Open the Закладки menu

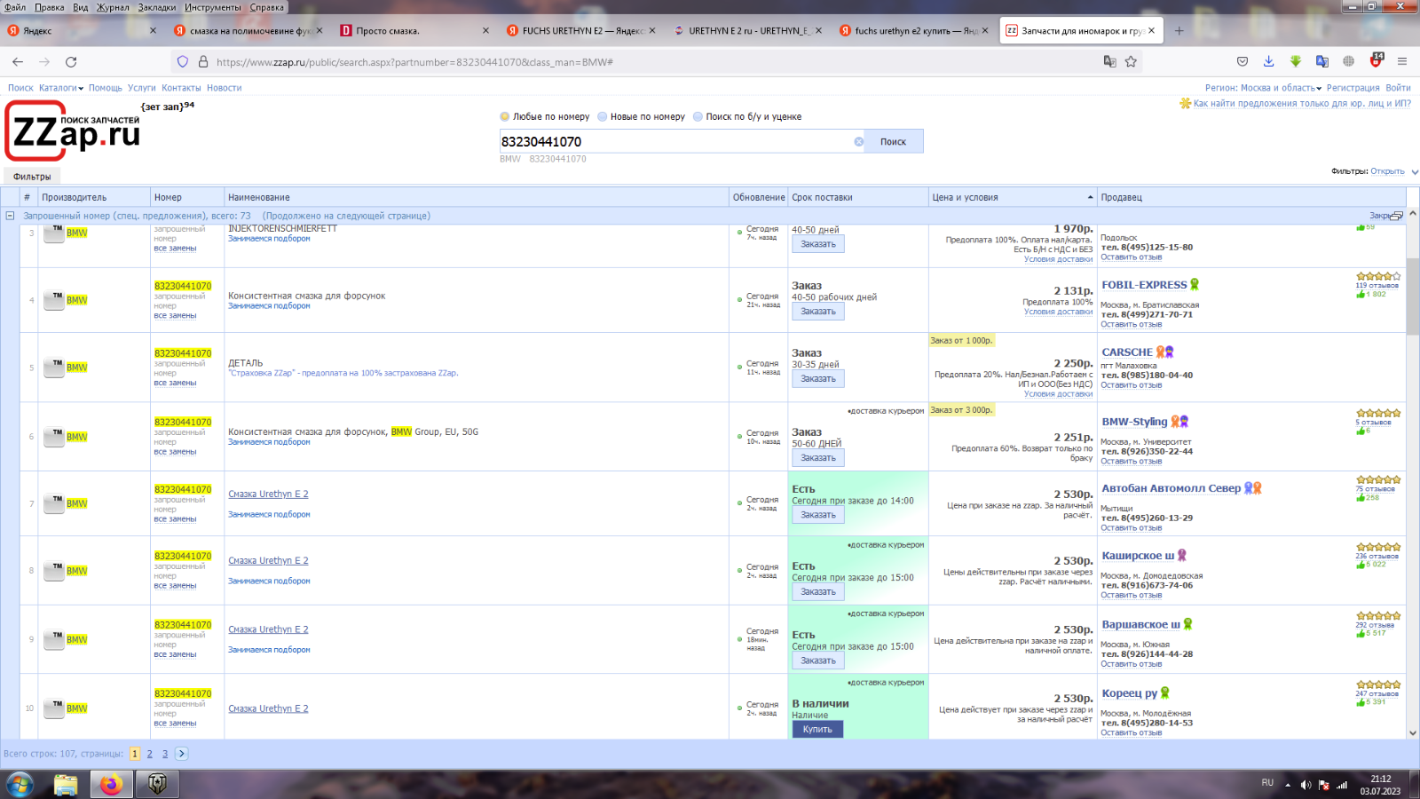click(157, 7)
